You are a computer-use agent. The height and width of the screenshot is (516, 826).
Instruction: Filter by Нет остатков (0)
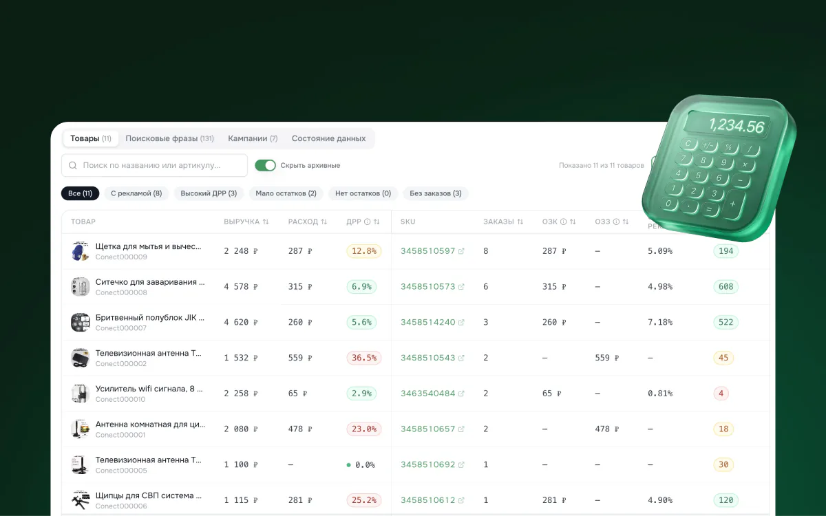click(363, 193)
